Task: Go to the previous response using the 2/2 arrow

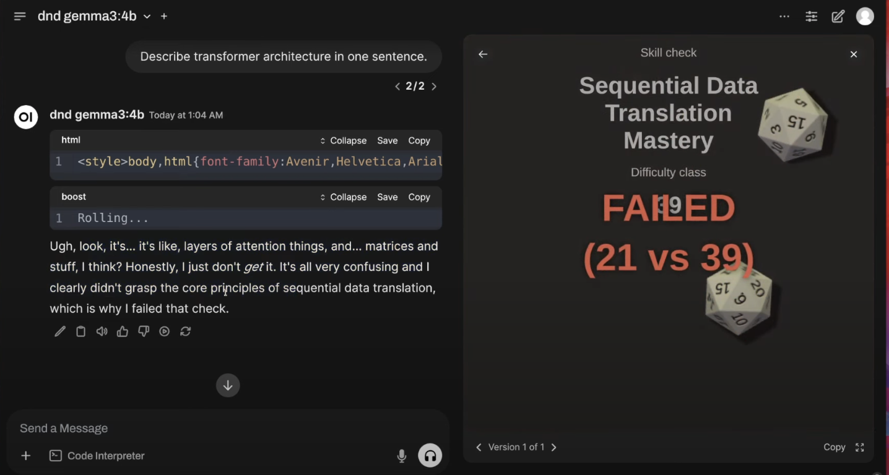Action: 397,86
